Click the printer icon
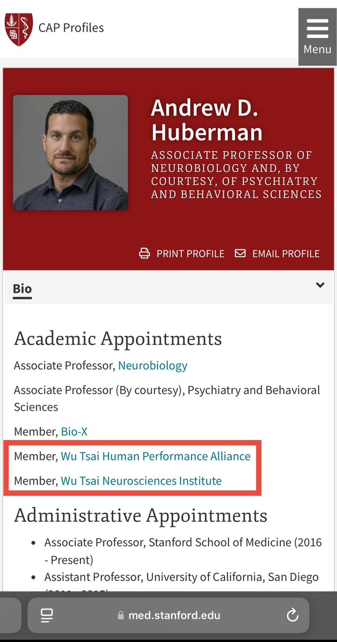 [144, 253]
